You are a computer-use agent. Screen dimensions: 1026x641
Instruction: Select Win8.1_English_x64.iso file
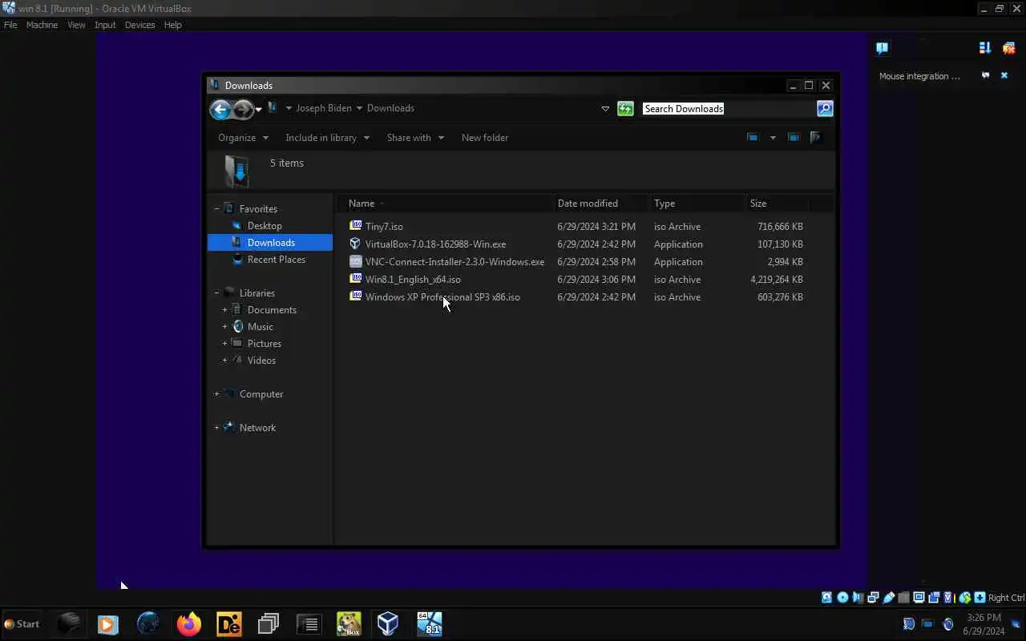[413, 280]
